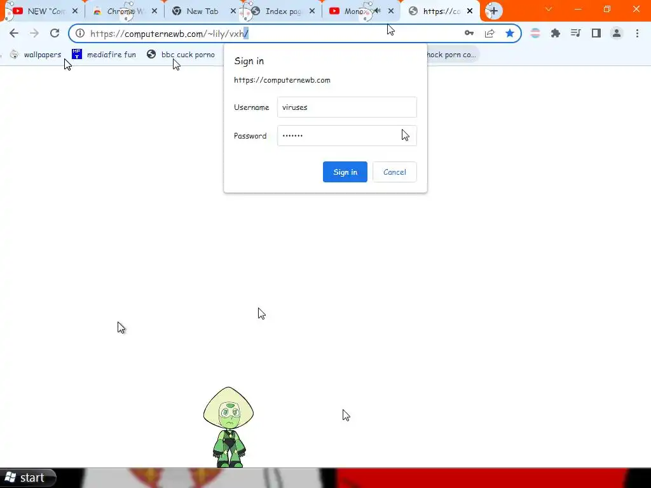Reload the page with the refresh icon
The width and height of the screenshot is (651, 488).
click(55, 33)
